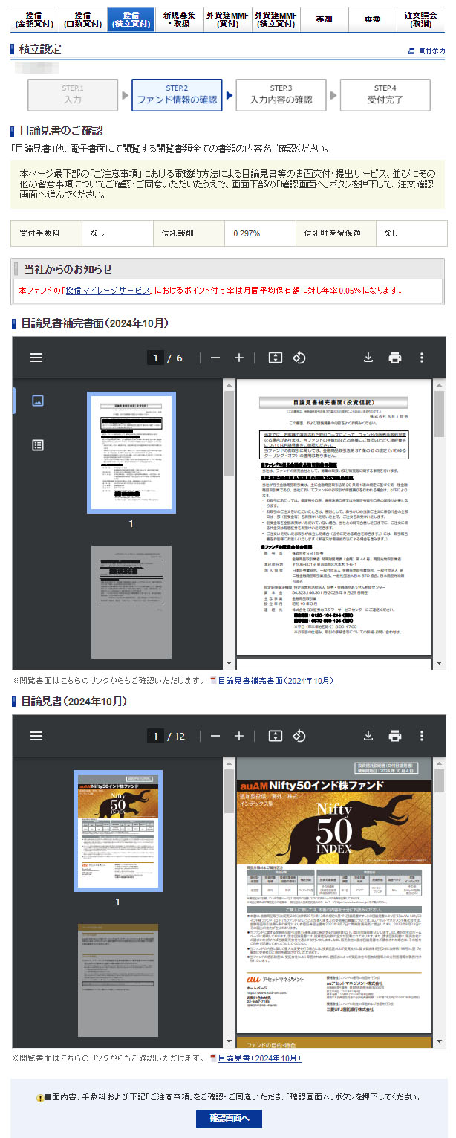
Task: Go to the 注文照会(取消) tab
Action: [421, 19]
